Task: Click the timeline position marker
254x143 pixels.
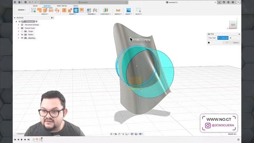Action: click(42, 139)
